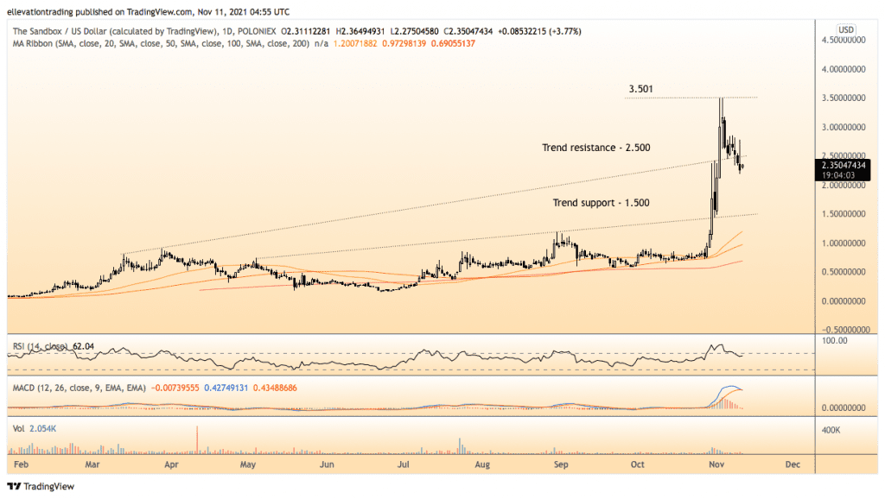
Task: Click the Vol 2.054K indicator label
Action: point(35,428)
